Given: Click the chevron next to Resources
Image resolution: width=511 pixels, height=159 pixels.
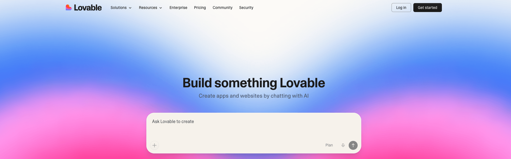Looking at the screenshot, I should pos(161,8).
